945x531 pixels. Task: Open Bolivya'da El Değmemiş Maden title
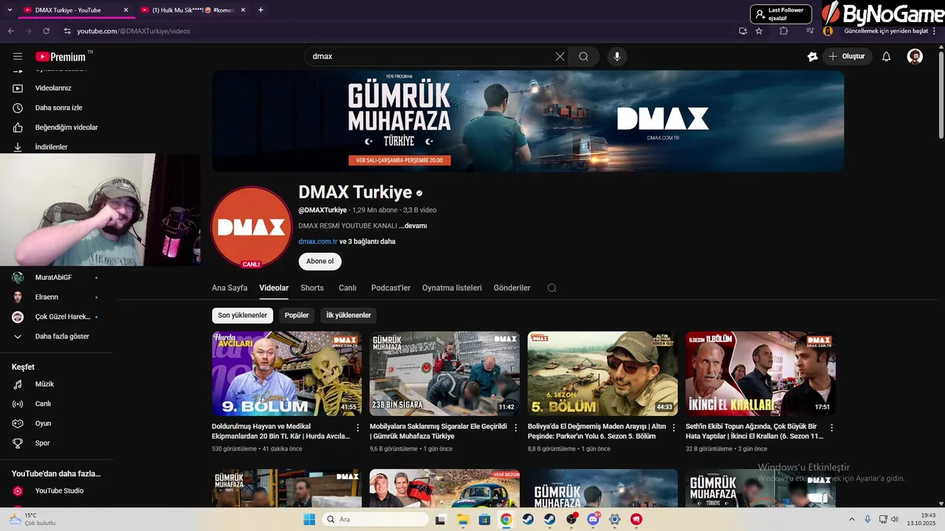point(597,431)
